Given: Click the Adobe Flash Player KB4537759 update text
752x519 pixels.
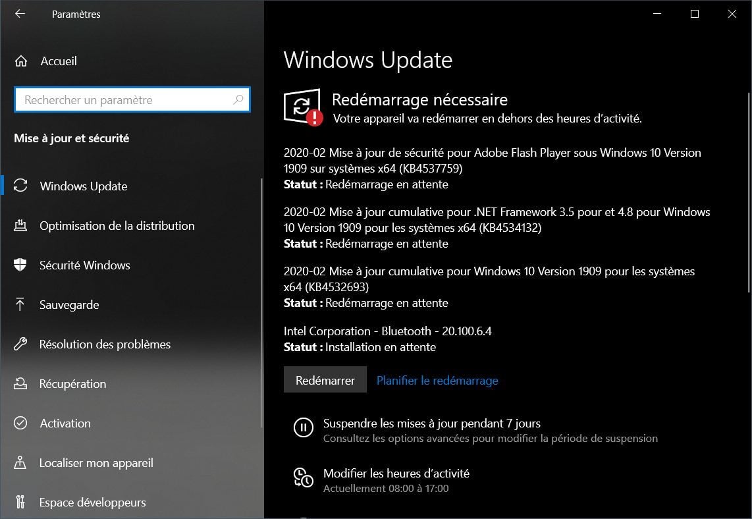Looking at the screenshot, I should click(x=492, y=160).
